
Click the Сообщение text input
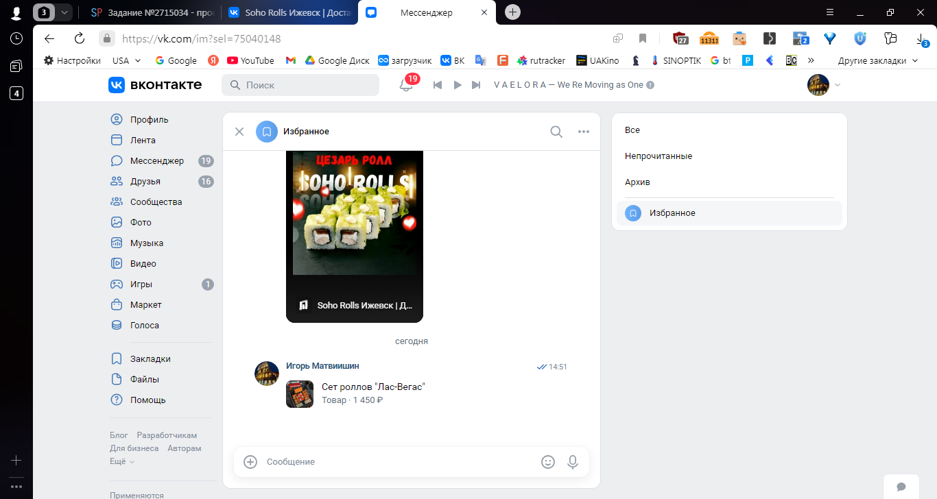398,462
